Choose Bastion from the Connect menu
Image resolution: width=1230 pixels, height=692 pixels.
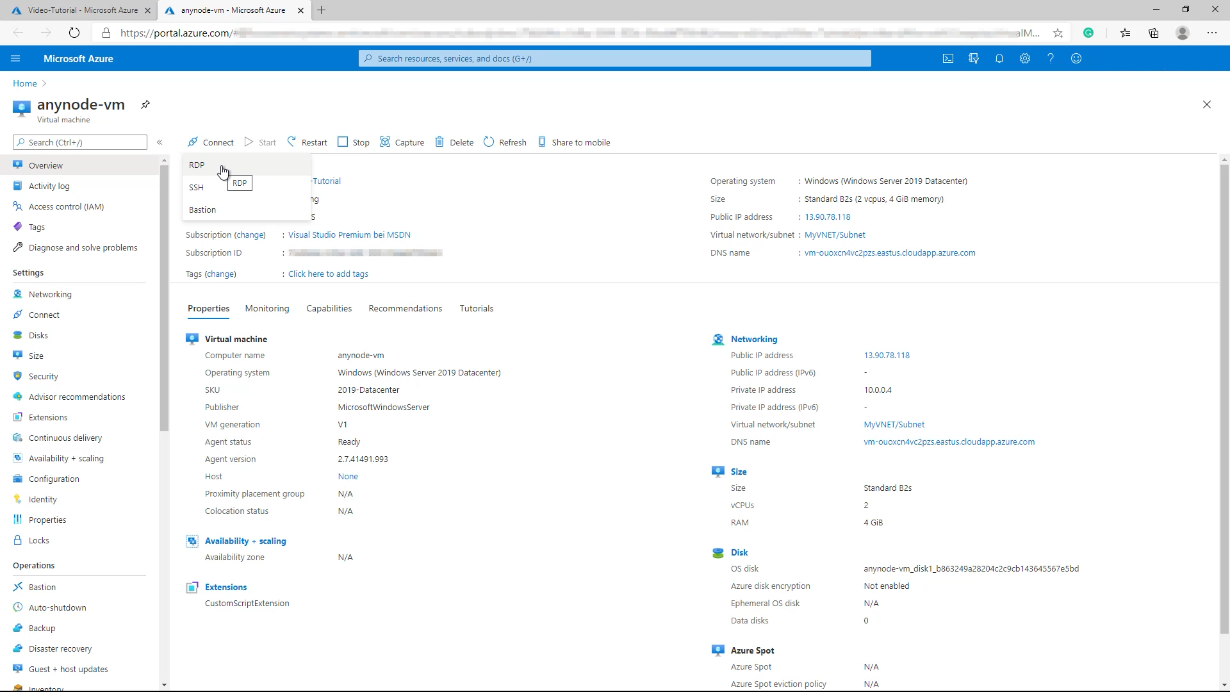tap(247, 210)
